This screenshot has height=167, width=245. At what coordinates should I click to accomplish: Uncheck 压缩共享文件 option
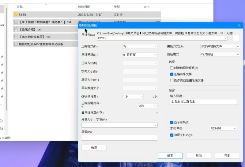point(172,74)
